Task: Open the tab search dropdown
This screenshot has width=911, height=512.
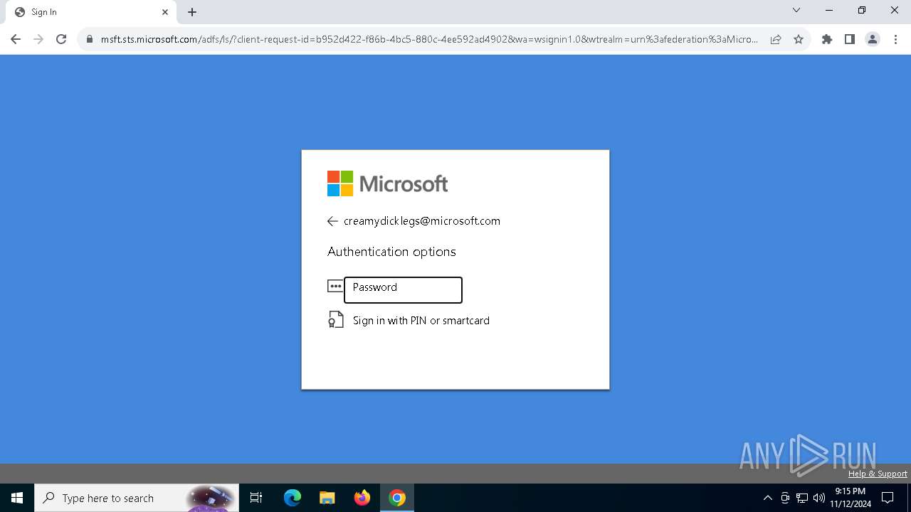Action: [796, 11]
